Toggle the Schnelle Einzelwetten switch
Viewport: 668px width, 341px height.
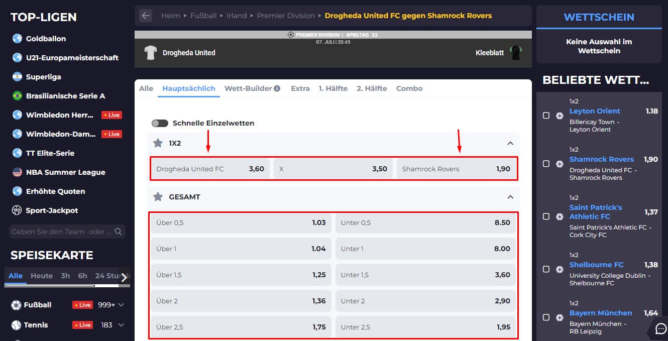point(160,123)
